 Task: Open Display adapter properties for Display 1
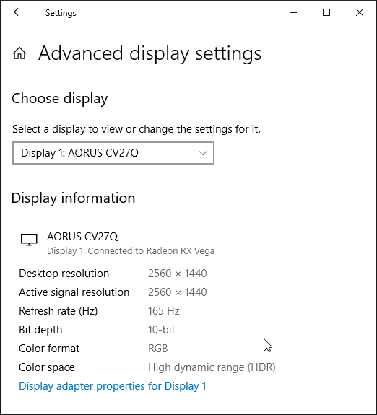113,386
